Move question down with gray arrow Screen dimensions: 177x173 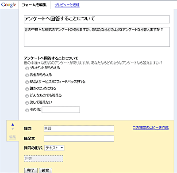click(x=13, y=129)
